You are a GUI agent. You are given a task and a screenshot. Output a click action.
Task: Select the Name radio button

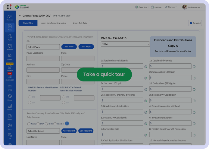tap(29, 124)
